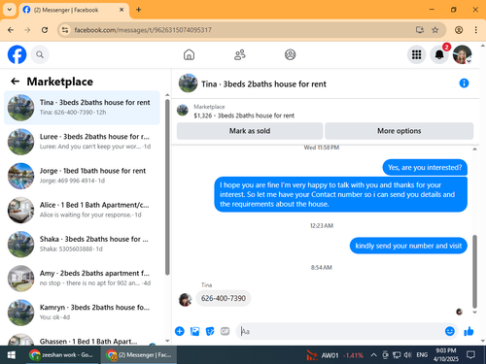486x364 pixels.
Task: Open Amy 2beds 2baths apartment conversation
Action: point(82,279)
